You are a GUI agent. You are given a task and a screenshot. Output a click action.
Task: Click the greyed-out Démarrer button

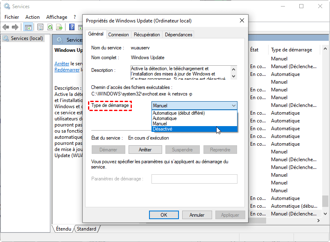coord(108,149)
